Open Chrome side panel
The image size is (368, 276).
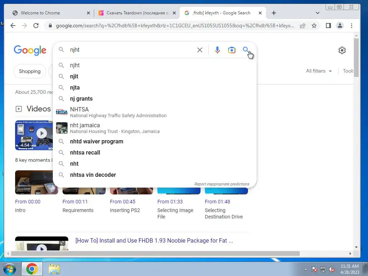[328, 26]
